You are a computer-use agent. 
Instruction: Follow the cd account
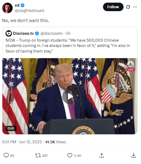[113, 7]
